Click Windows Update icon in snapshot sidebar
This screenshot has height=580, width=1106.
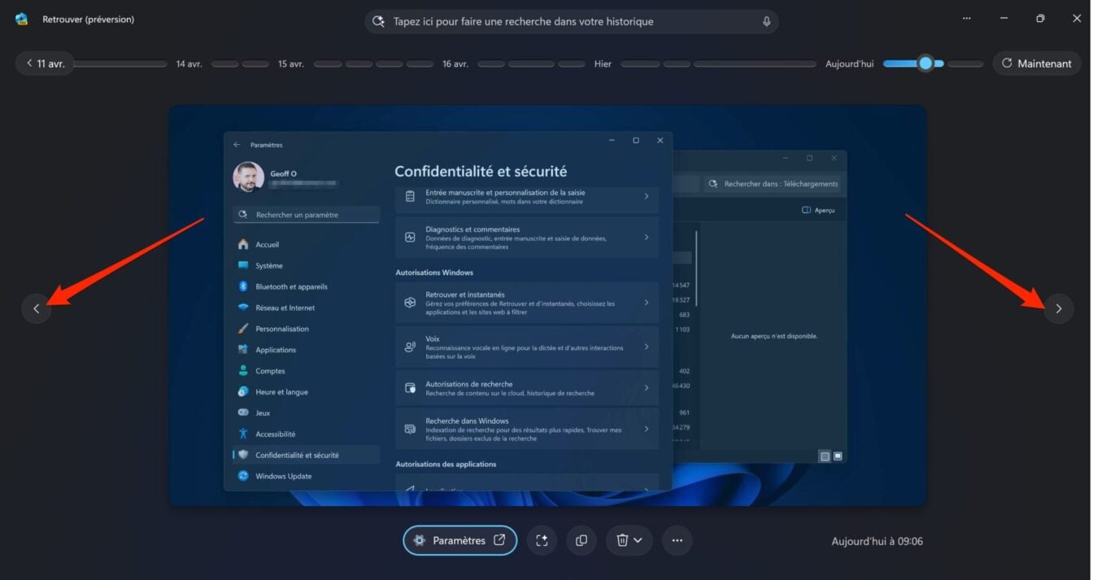click(x=242, y=476)
